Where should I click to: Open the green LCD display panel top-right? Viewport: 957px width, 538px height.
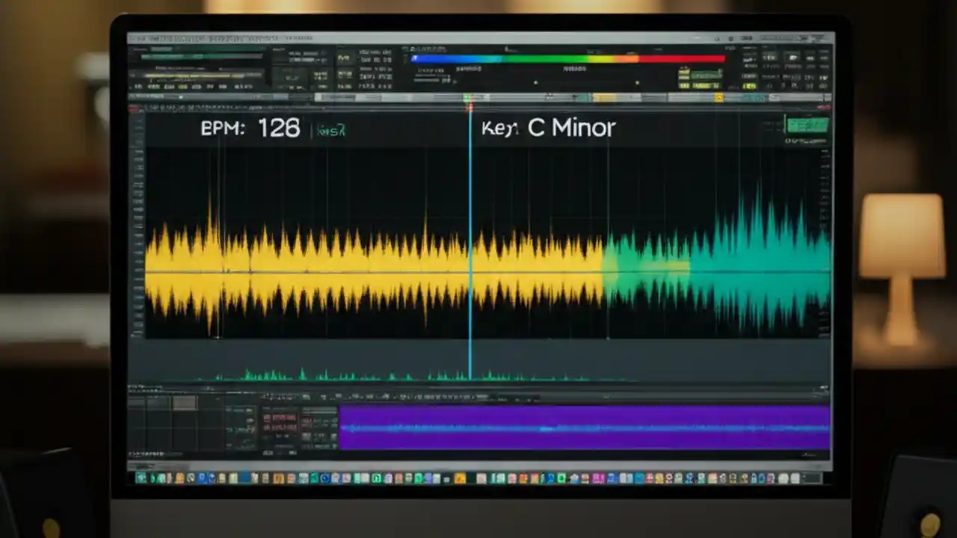pyautogui.click(x=807, y=126)
